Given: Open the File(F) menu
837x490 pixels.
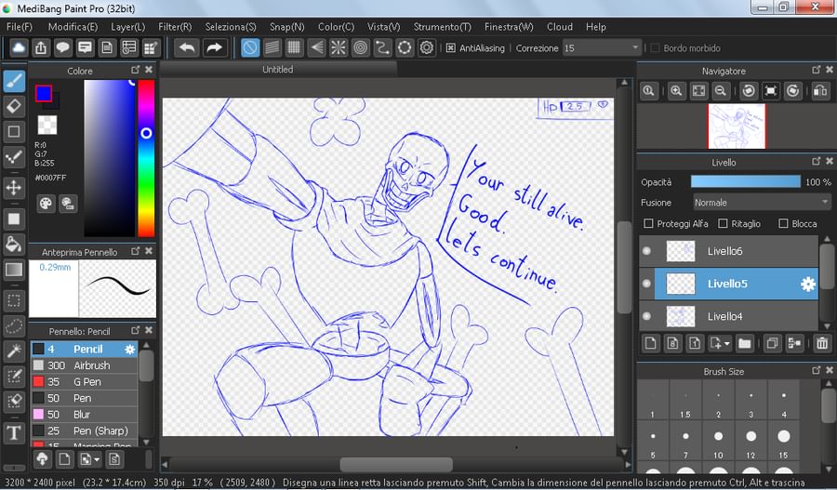Looking at the screenshot, I should (20, 27).
